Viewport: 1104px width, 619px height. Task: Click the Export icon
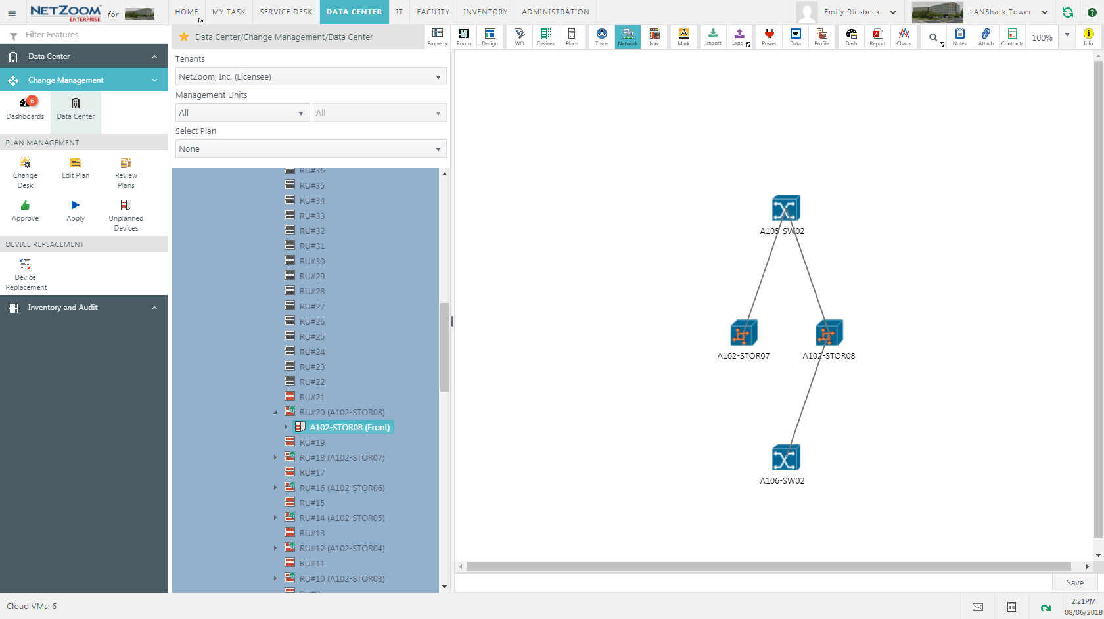point(739,37)
